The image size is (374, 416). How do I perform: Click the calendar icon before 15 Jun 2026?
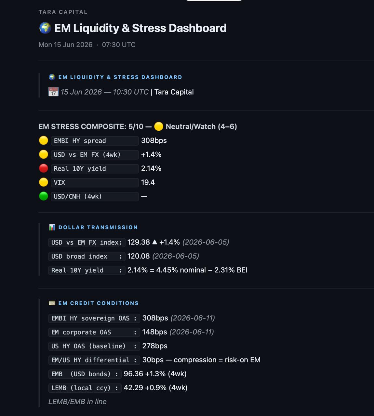tap(53, 92)
